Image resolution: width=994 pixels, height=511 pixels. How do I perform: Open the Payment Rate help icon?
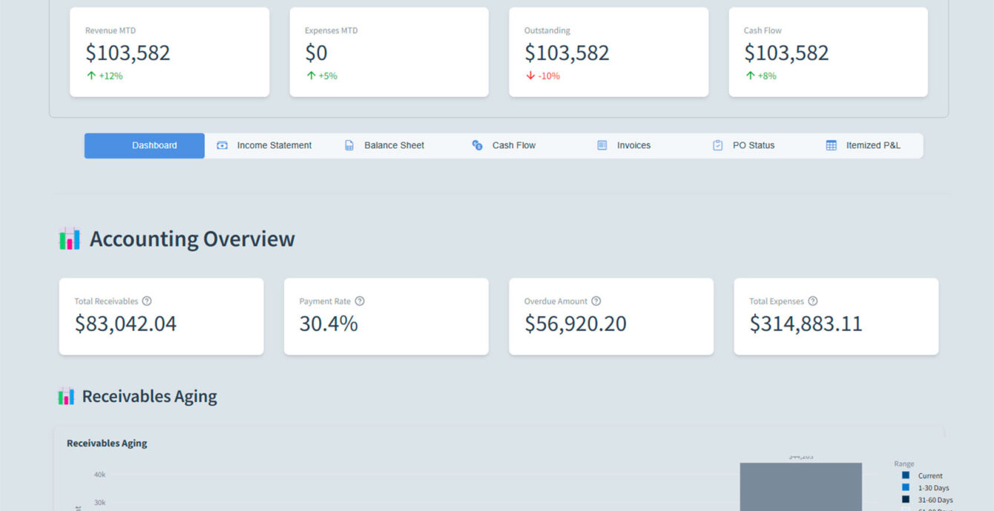pos(360,301)
